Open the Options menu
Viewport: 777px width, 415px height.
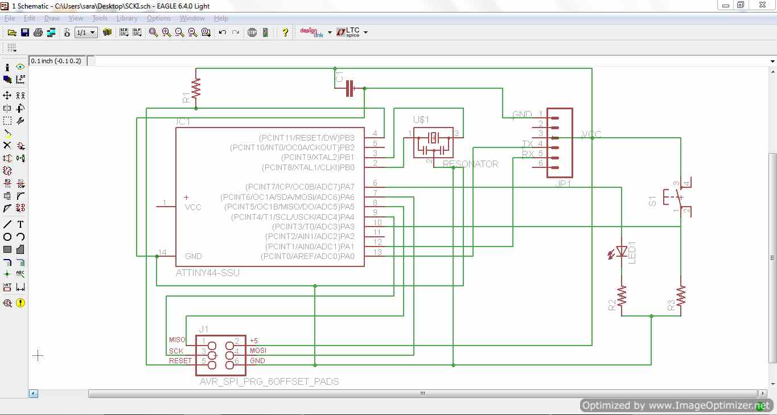click(159, 18)
